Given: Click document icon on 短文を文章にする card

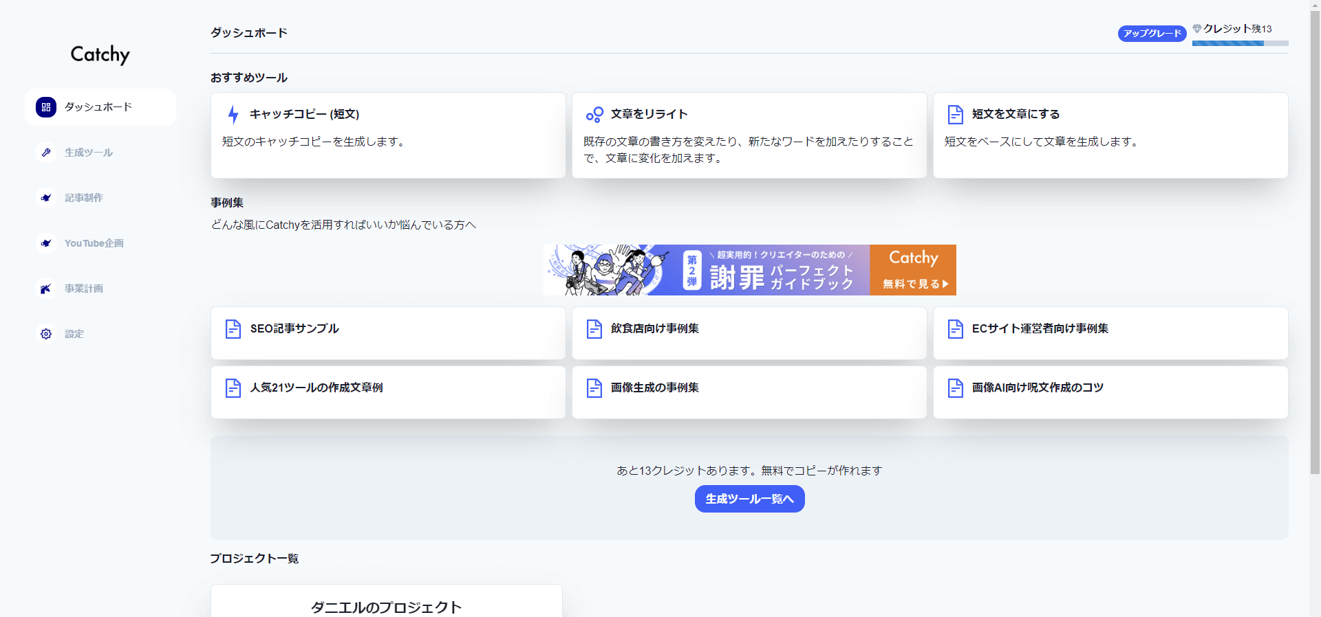Looking at the screenshot, I should 955,114.
